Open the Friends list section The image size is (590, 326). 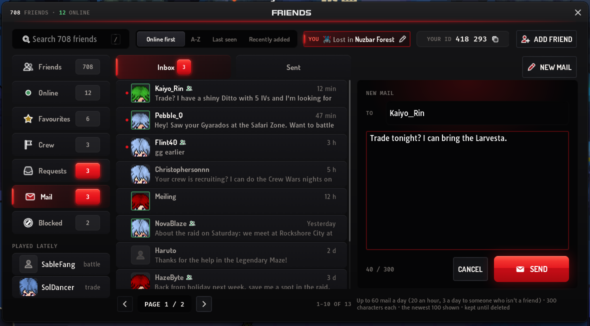61,67
